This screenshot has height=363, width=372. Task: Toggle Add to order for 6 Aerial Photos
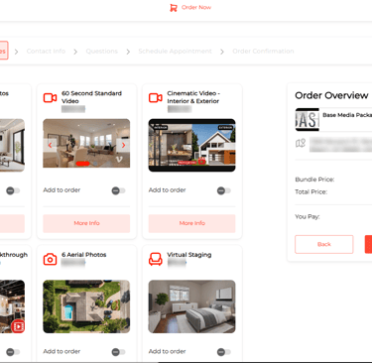point(118,352)
